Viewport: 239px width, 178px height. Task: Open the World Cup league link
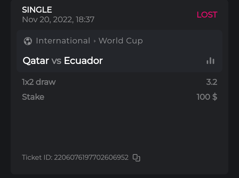120,41
